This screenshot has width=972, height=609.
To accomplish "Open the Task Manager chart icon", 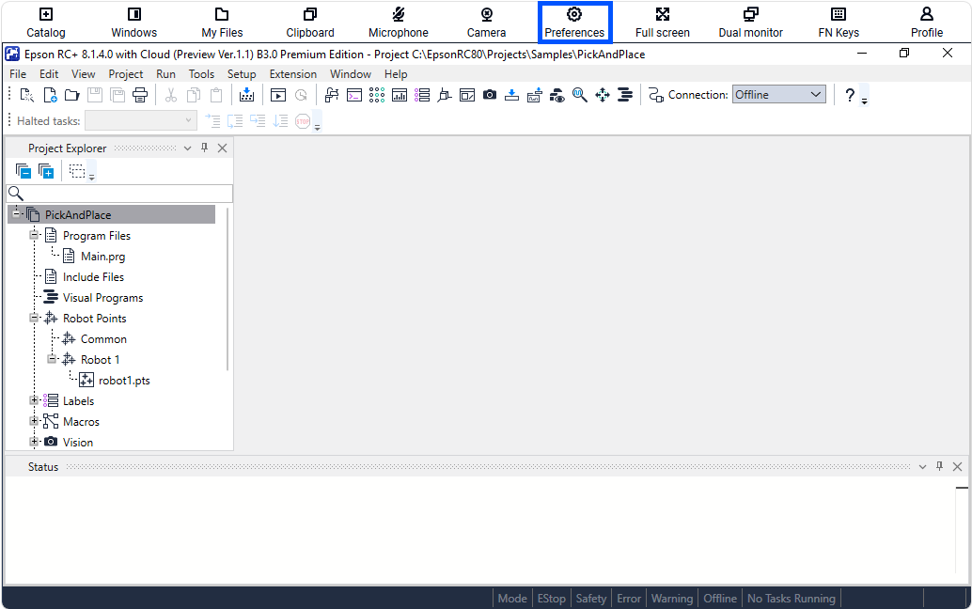I will 400,95.
